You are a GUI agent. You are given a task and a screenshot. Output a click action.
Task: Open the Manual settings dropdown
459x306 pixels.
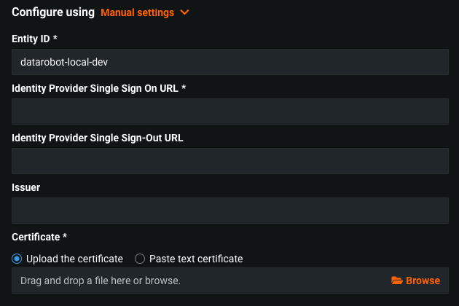coord(138,12)
